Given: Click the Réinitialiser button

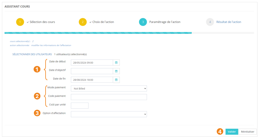Looking at the screenshot, I should click(247, 132).
